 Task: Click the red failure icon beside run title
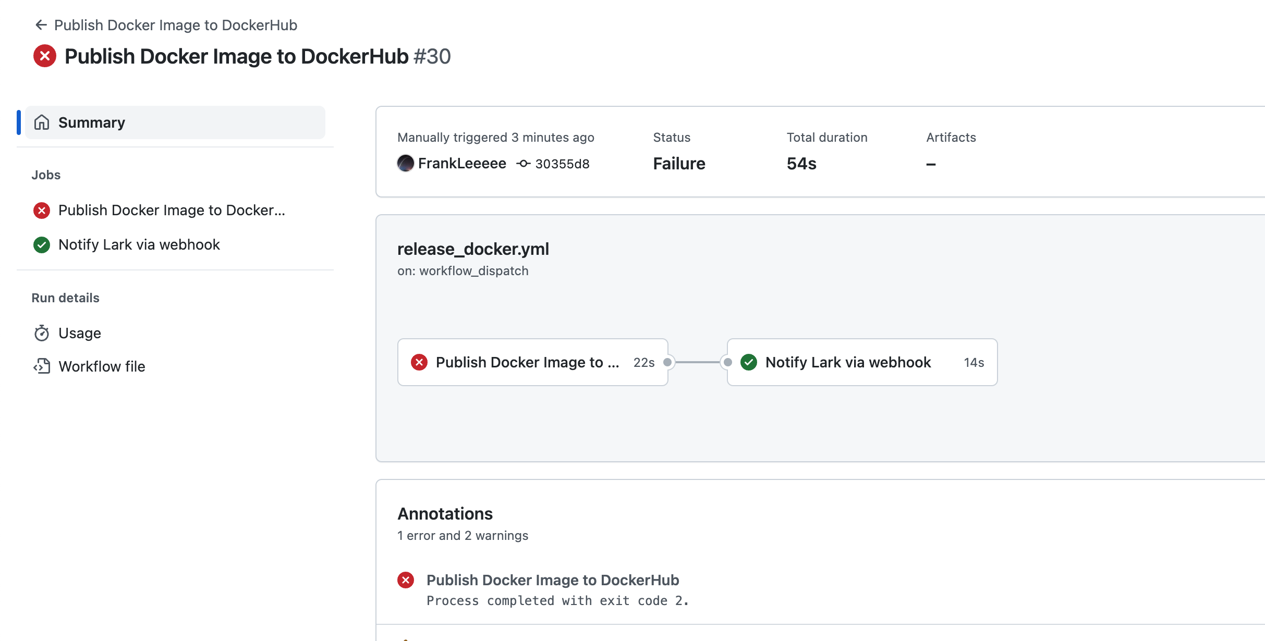pos(45,56)
